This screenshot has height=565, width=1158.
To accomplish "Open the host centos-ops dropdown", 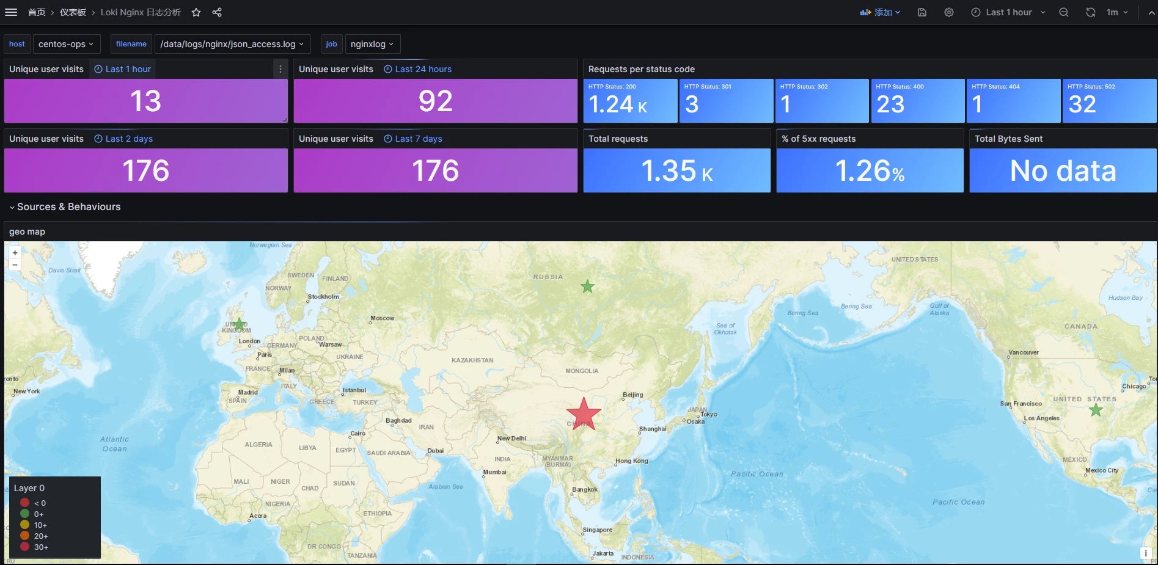I will click(x=66, y=44).
